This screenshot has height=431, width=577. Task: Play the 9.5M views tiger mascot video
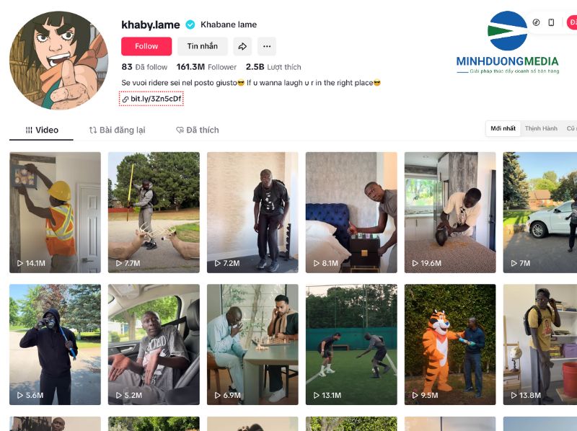(x=450, y=345)
